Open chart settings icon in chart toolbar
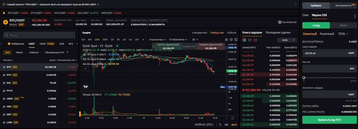The height and width of the screenshot is (129, 358). click(x=231, y=40)
